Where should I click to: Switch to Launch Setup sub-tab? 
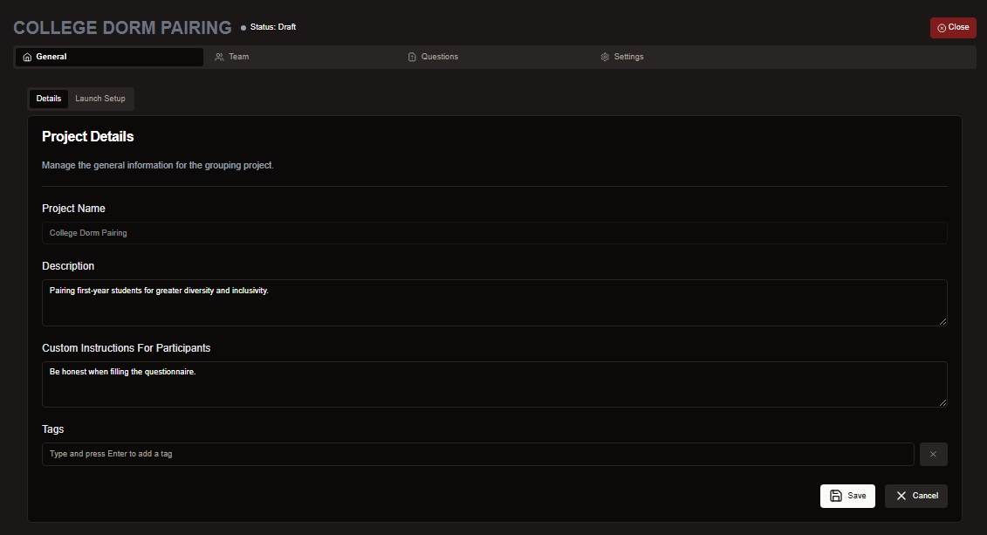(100, 99)
